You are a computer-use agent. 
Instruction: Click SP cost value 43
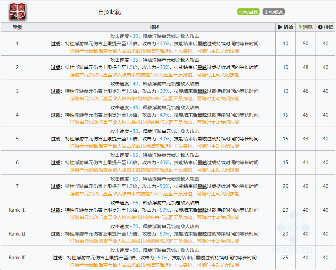[305, 139]
